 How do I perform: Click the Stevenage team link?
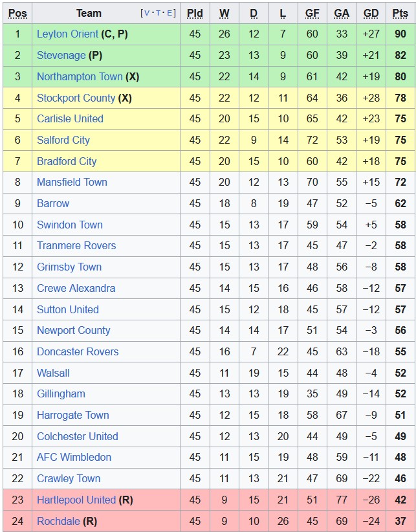click(61, 56)
